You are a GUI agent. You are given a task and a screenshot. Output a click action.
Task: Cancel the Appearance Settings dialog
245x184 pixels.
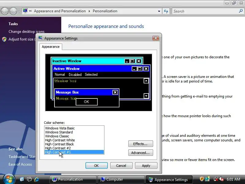[121, 166]
